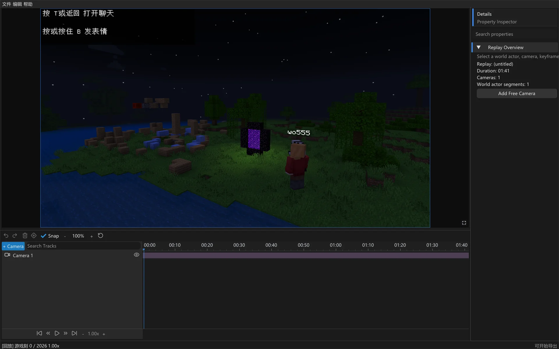Click the World actor segments: 1 text
559x349 pixels.
tap(503, 84)
